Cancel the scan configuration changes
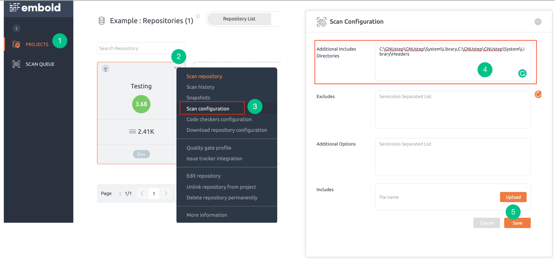Viewport: 555px width, 260px height. [x=486, y=223]
